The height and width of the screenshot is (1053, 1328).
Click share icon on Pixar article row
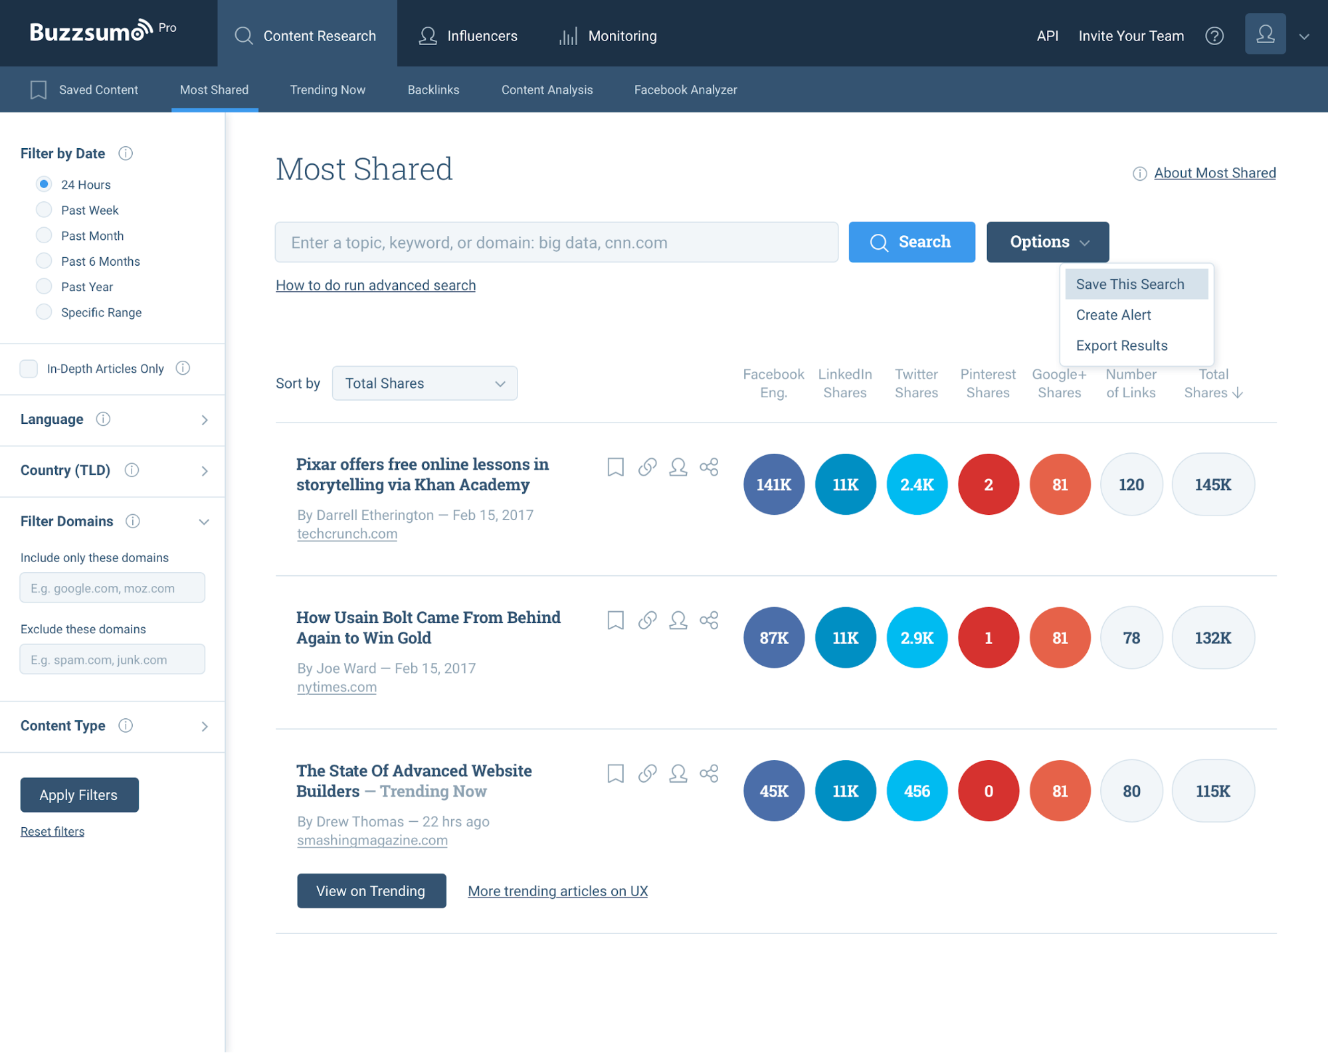click(x=709, y=467)
